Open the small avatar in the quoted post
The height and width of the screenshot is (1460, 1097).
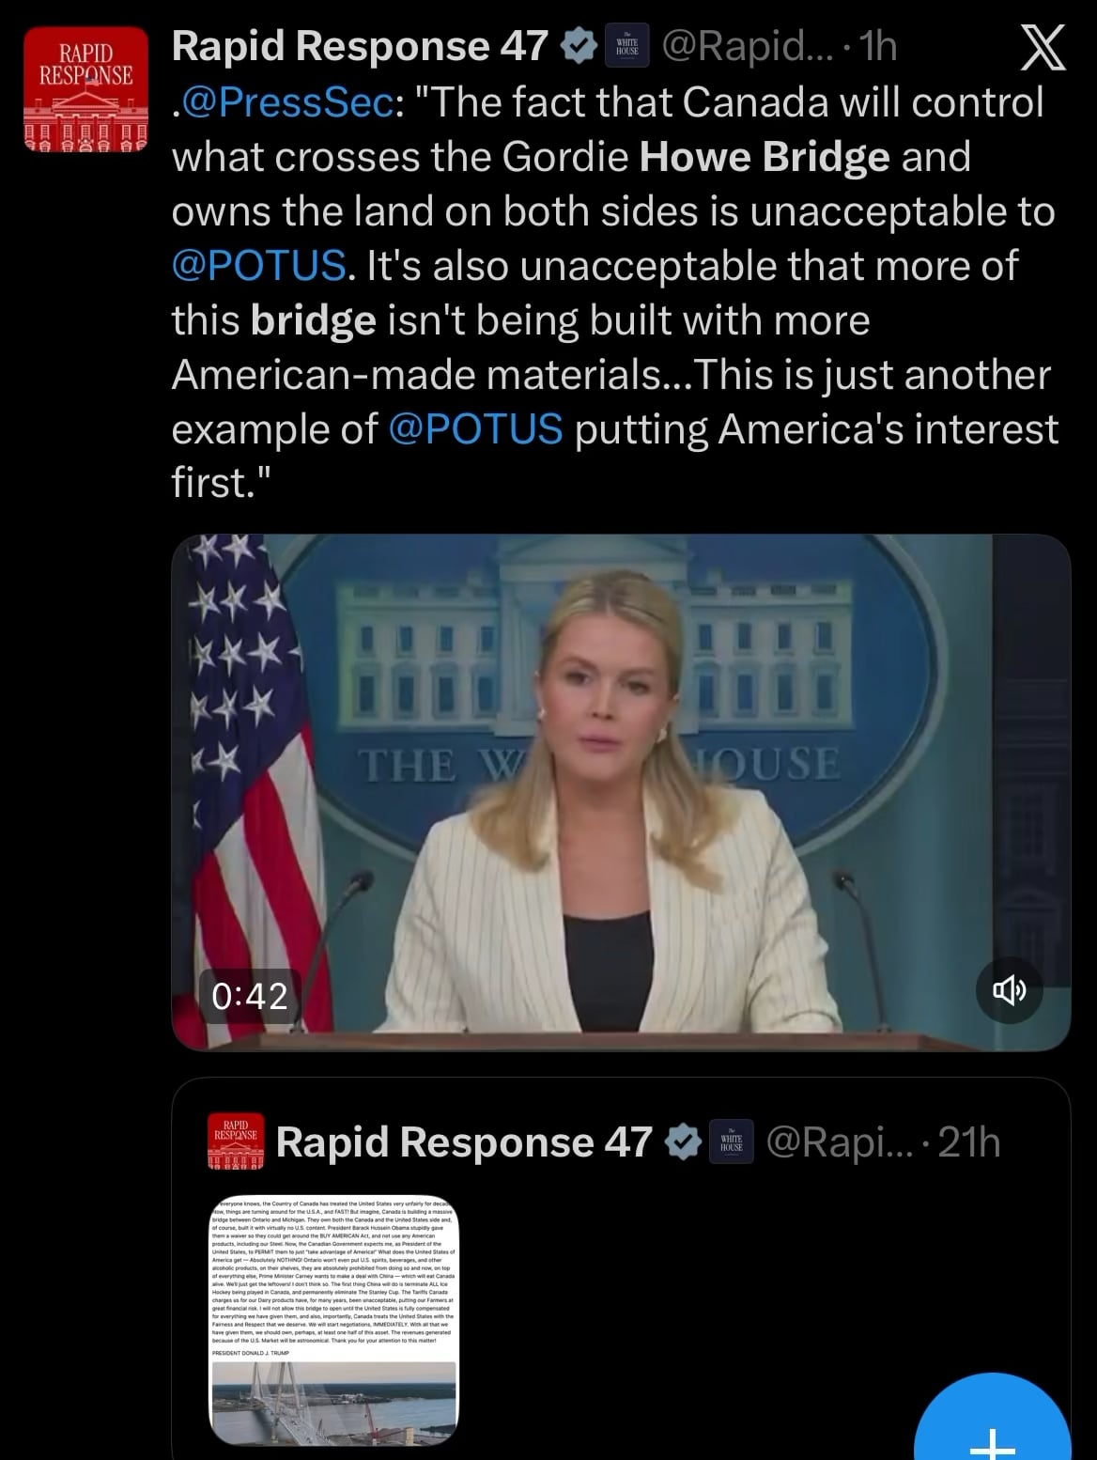coord(235,1142)
